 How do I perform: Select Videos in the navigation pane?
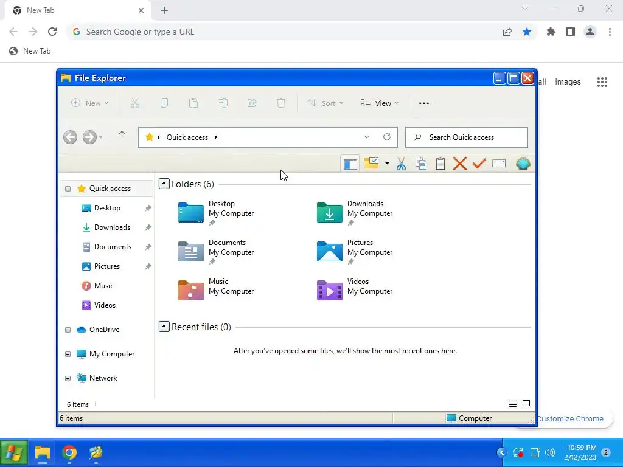click(x=105, y=305)
